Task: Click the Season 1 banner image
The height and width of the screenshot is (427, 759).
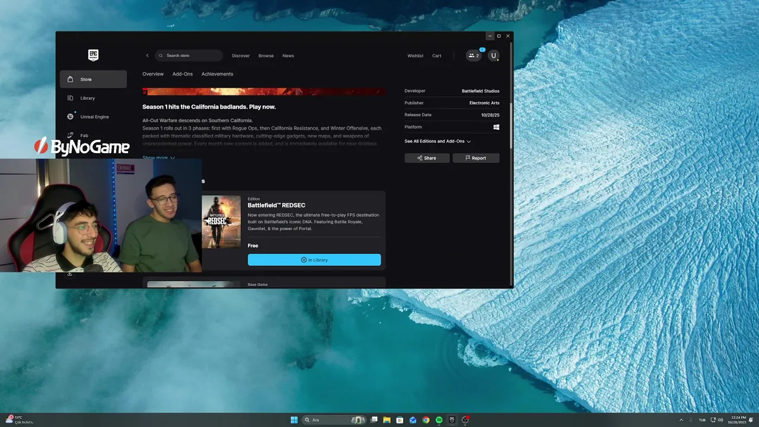Action: pyautogui.click(x=264, y=92)
